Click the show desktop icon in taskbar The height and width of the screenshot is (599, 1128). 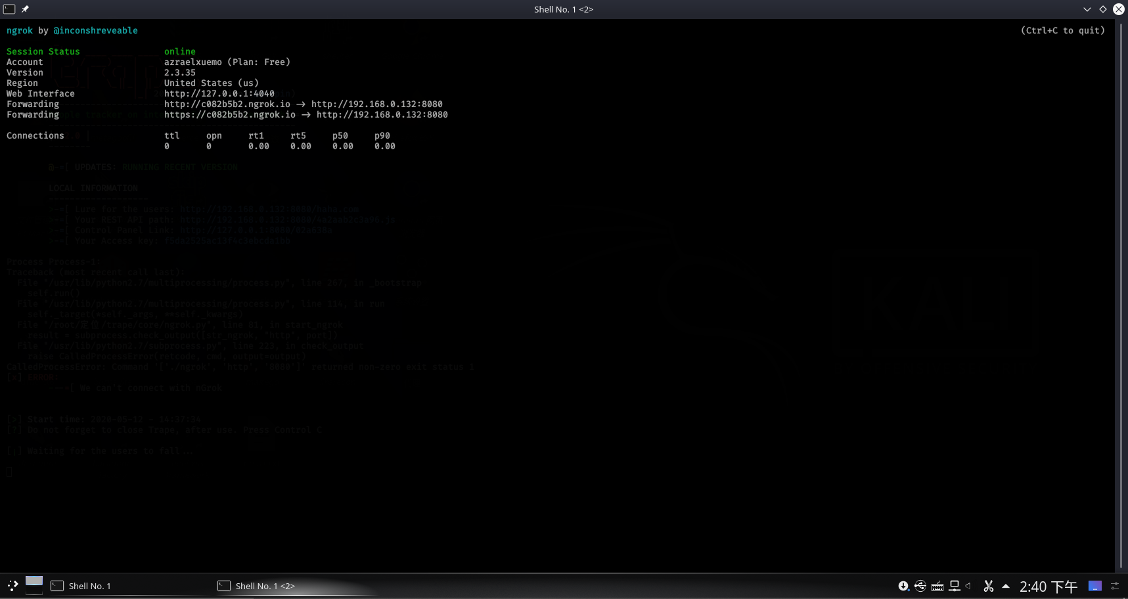tap(1094, 586)
